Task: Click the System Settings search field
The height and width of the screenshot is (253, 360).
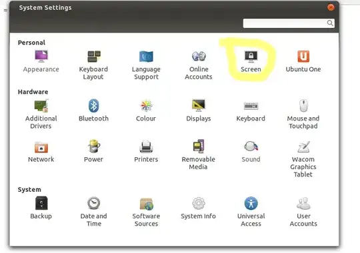Action: (x=289, y=23)
